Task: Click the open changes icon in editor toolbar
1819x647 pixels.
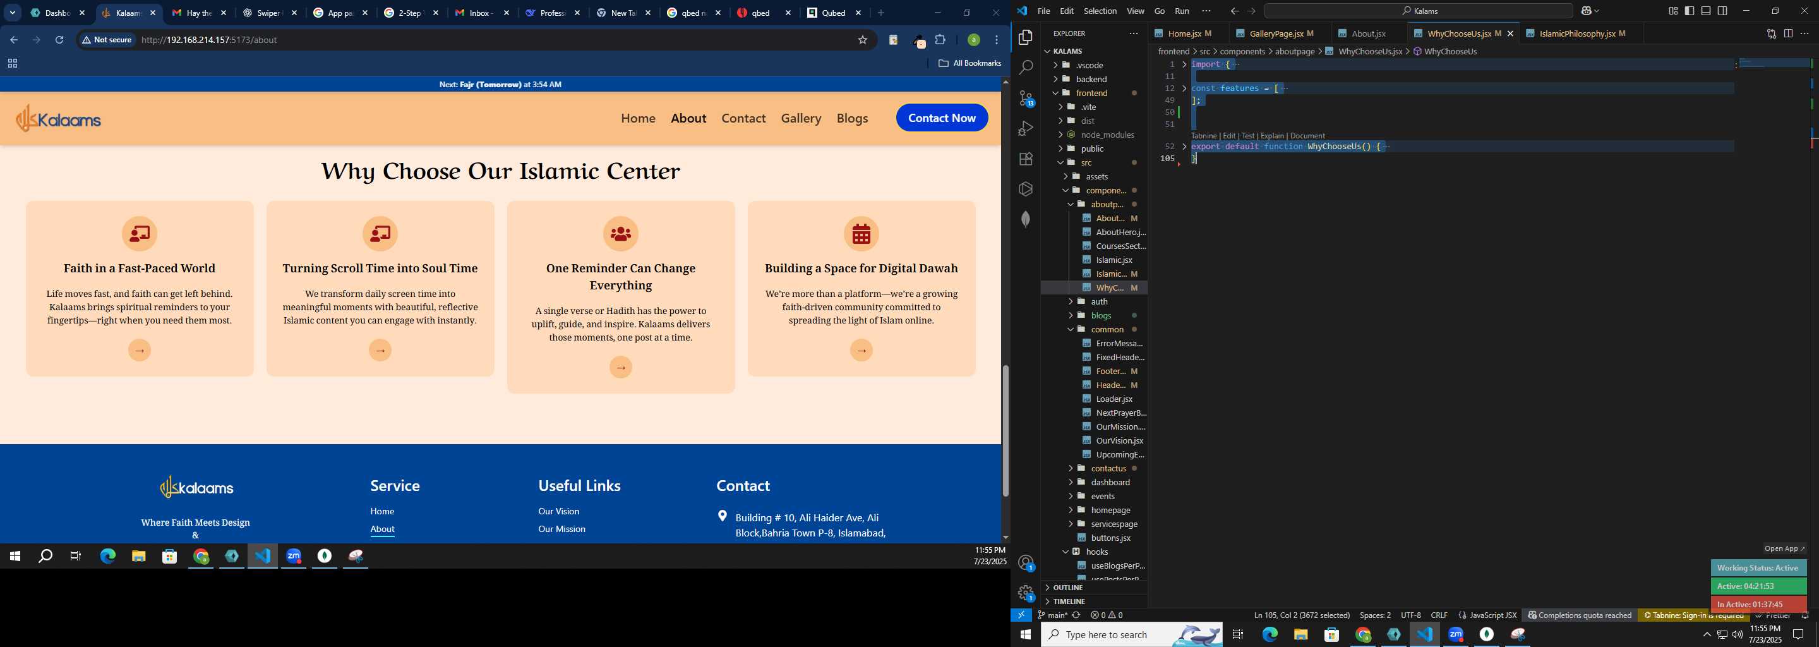Action: click(1771, 33)
